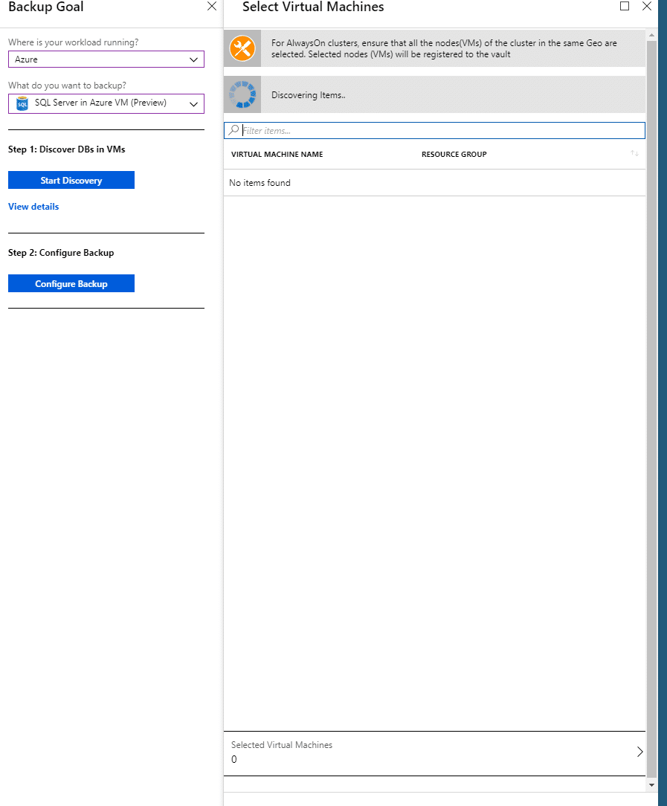Click the 'Step 2: Configure Backup' heading
The width and height of the screenshot is (667, 806).
point(61,253)
